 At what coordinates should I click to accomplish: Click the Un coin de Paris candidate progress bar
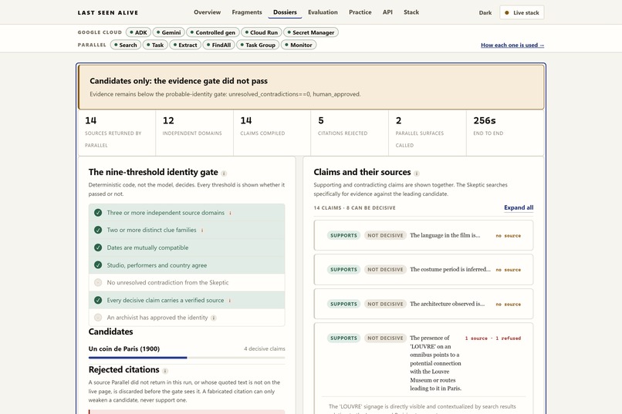pyautogui.click(x=187, y=358)
